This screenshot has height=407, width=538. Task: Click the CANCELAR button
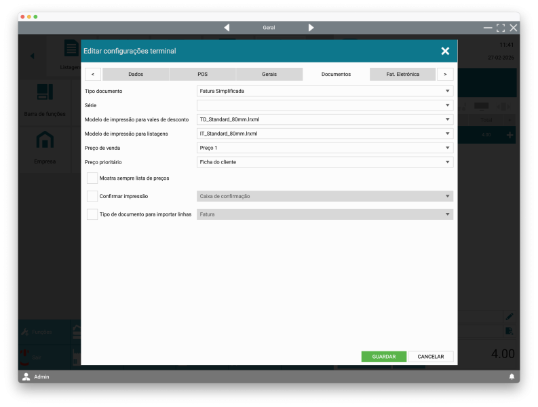[x=430, y=357]
